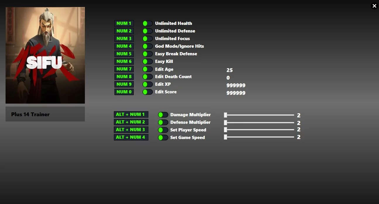Click the Edit Death Count value field
Image resolution: width=379 pixels, height=204 pixels.
point(228,78)
